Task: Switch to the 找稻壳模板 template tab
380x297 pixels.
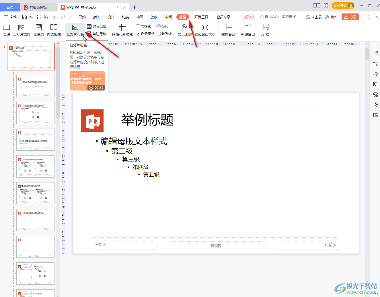Action: 38,7
